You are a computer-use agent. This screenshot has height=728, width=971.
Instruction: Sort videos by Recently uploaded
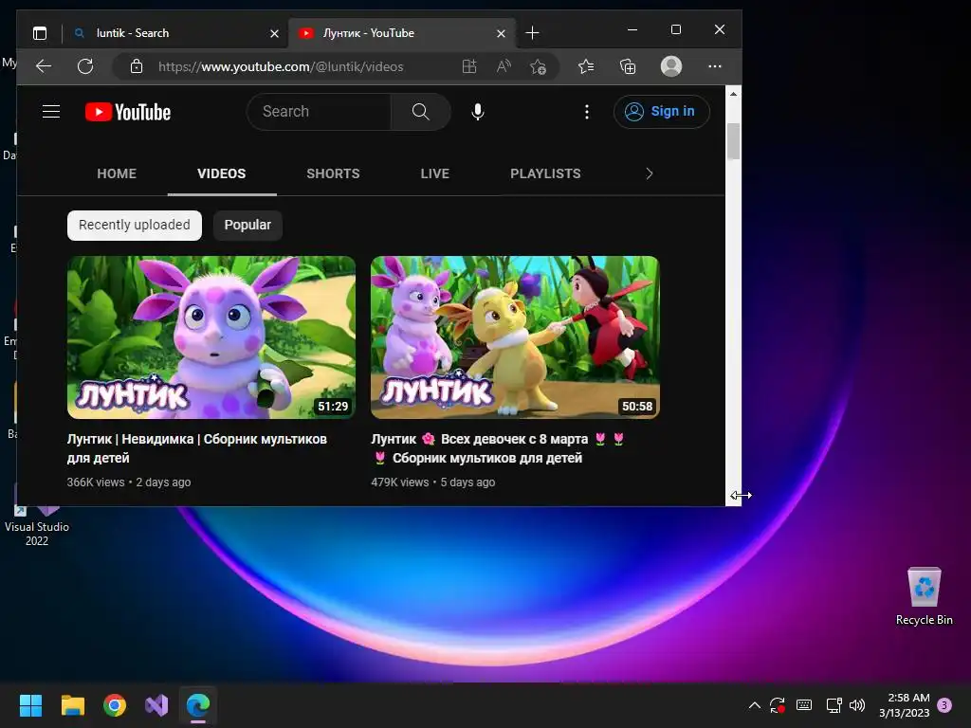[x=135, y=225]
